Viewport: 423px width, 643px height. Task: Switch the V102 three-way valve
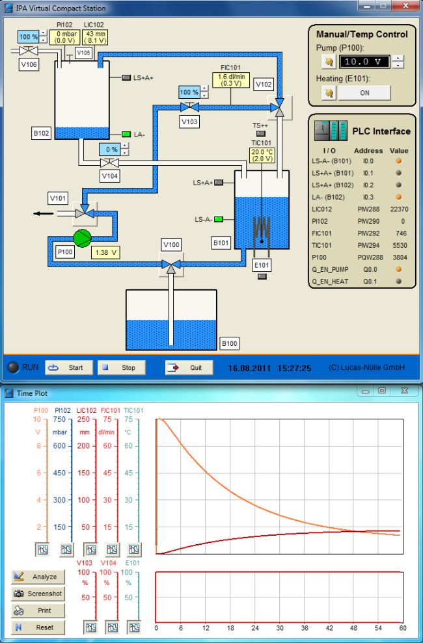(x=279, y=107)
